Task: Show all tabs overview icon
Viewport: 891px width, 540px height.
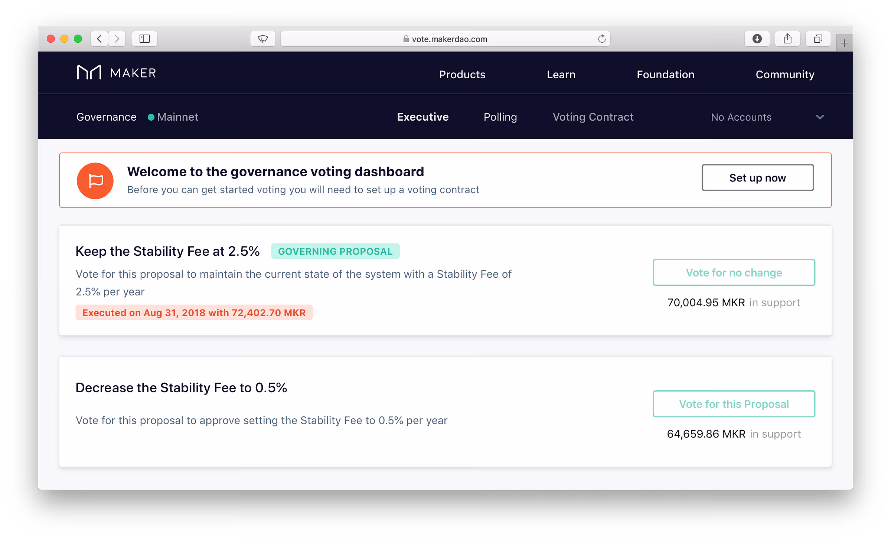Action: pos(818,39)
